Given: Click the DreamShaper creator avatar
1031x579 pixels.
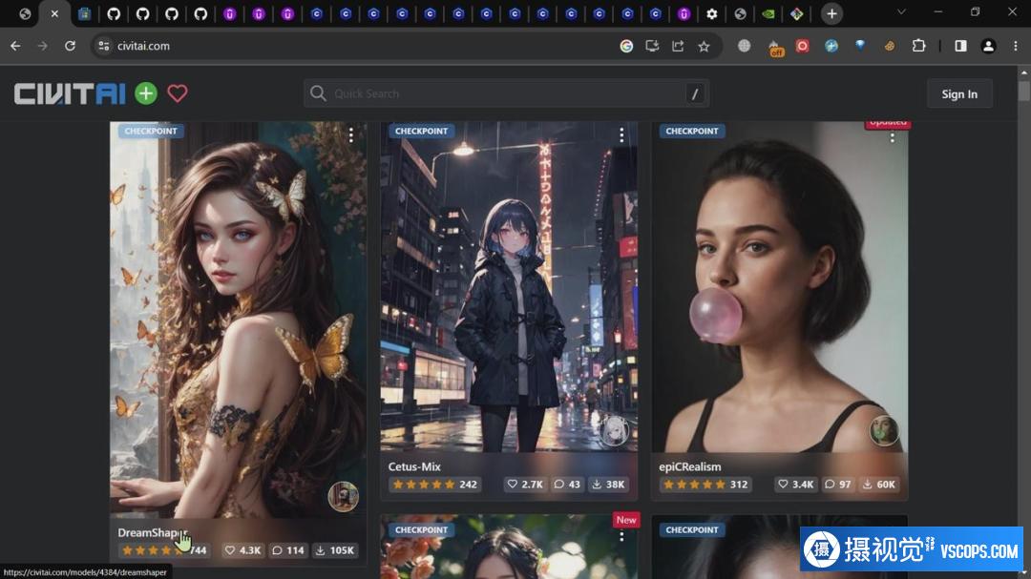Looking at the screenshot, I should point(343,496).
